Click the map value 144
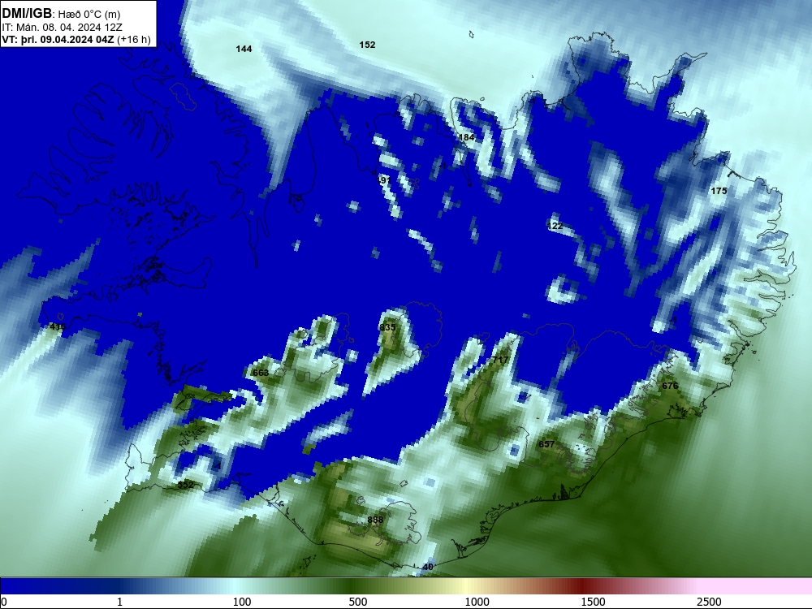Viewport: 812px width, 609px height. (244, 49)
